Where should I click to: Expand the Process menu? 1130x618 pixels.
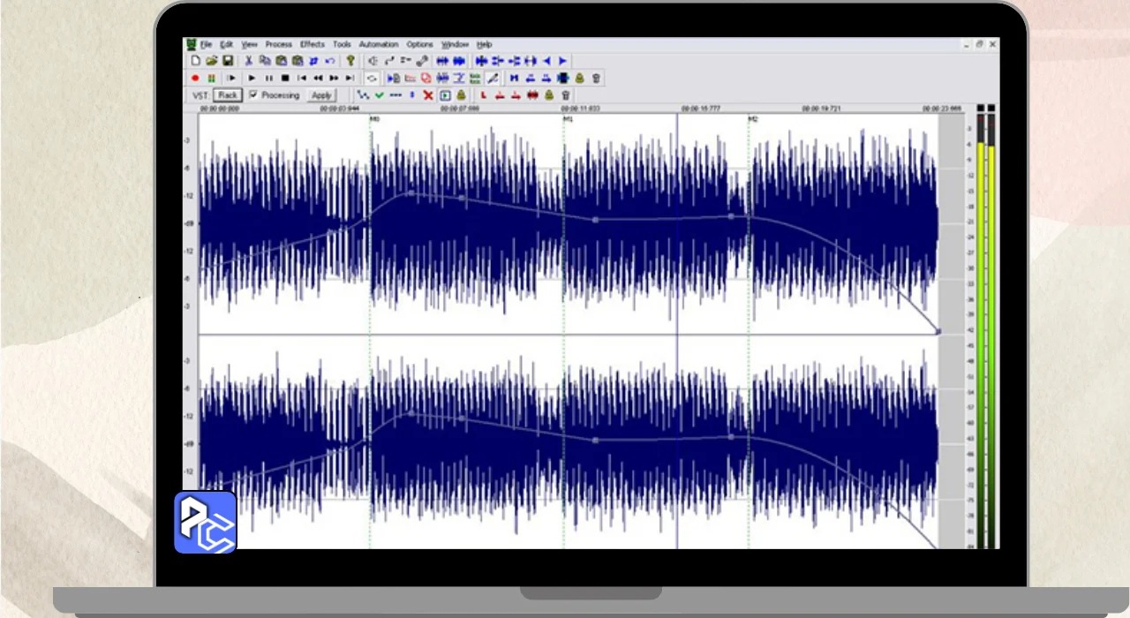(x=278, y=44)
